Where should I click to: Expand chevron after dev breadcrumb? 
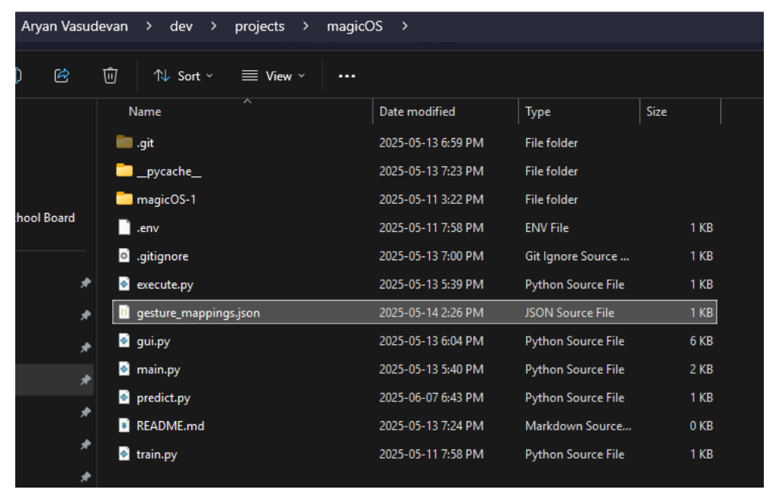point(213,26)
